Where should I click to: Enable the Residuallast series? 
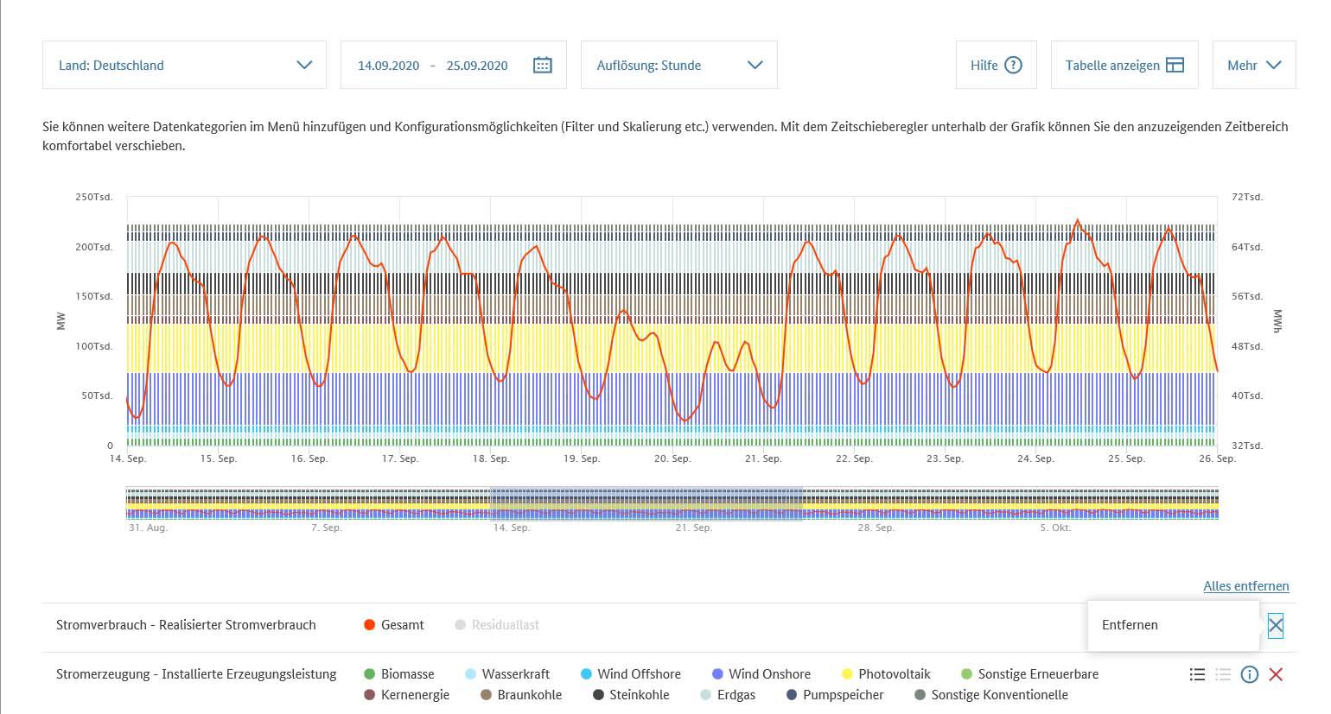pyautogui.click(x=497, y=625)
